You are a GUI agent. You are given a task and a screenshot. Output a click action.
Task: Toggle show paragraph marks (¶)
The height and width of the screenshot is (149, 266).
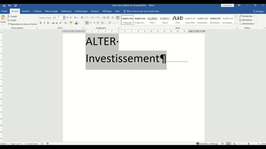(x=118, y=17)
